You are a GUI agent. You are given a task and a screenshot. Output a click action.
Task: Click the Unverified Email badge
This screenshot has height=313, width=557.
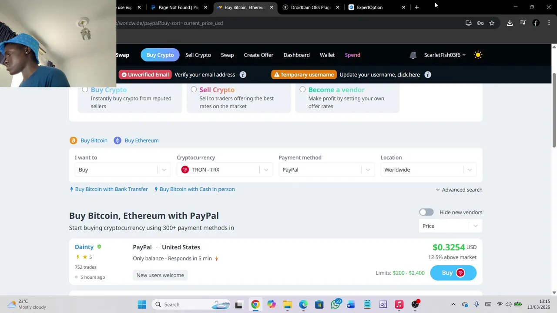(145, 75)
